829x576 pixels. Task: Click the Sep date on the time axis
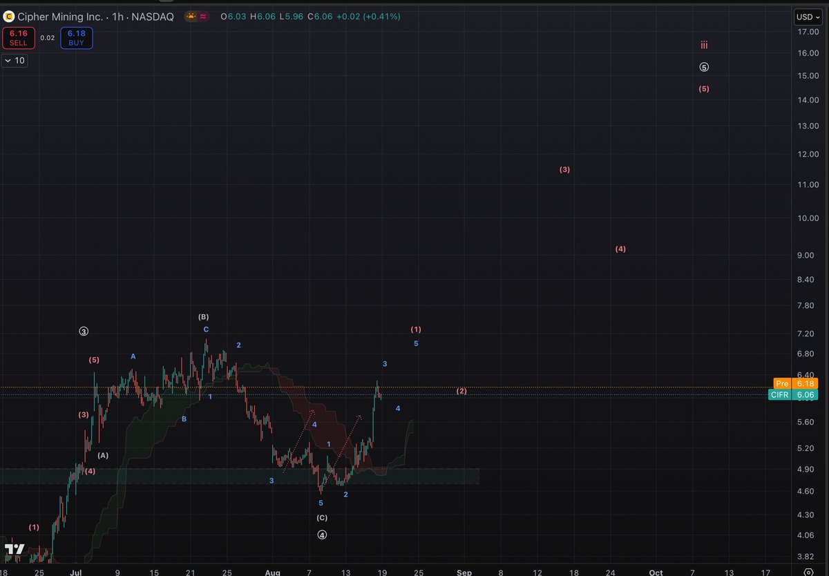point(464,573)
